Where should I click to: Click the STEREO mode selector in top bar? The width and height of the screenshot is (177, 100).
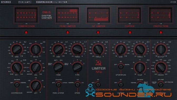6,2
